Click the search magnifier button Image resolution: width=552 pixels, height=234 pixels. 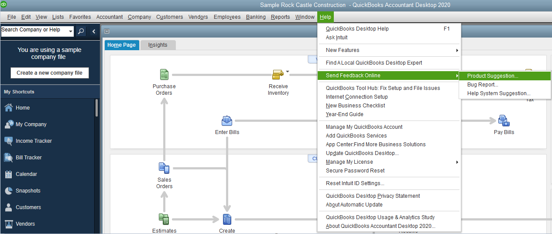81,31
